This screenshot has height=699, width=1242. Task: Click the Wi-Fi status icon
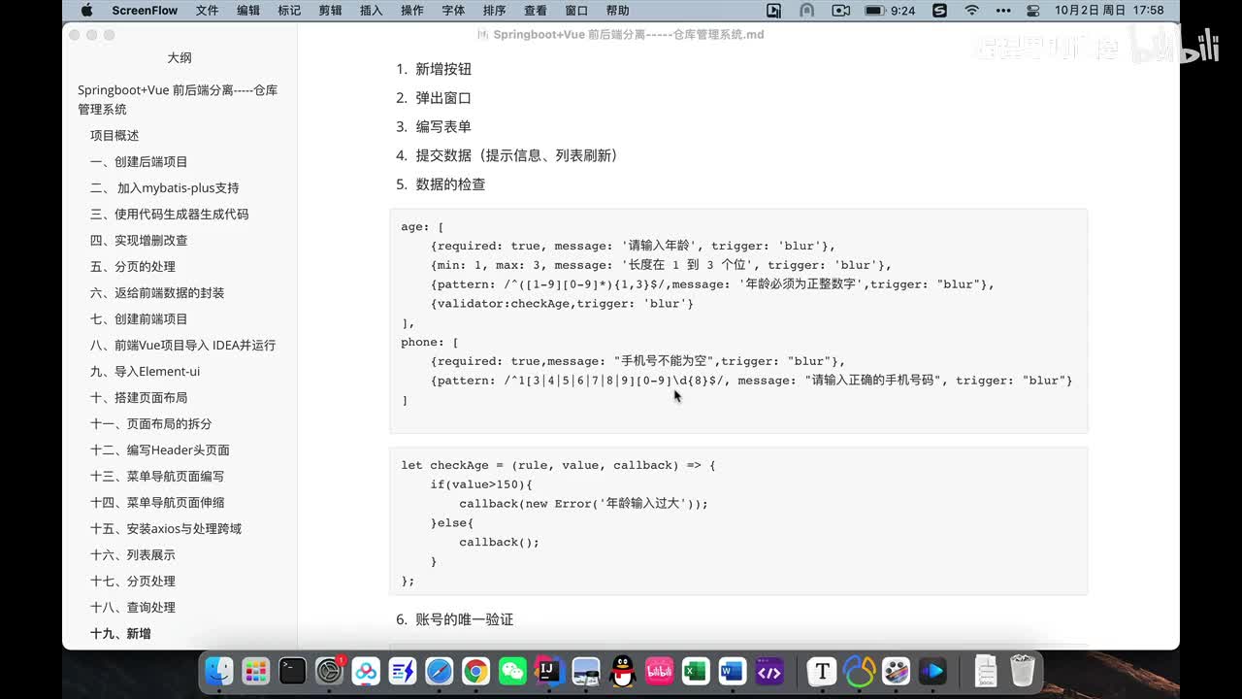[x=971, y=11]
